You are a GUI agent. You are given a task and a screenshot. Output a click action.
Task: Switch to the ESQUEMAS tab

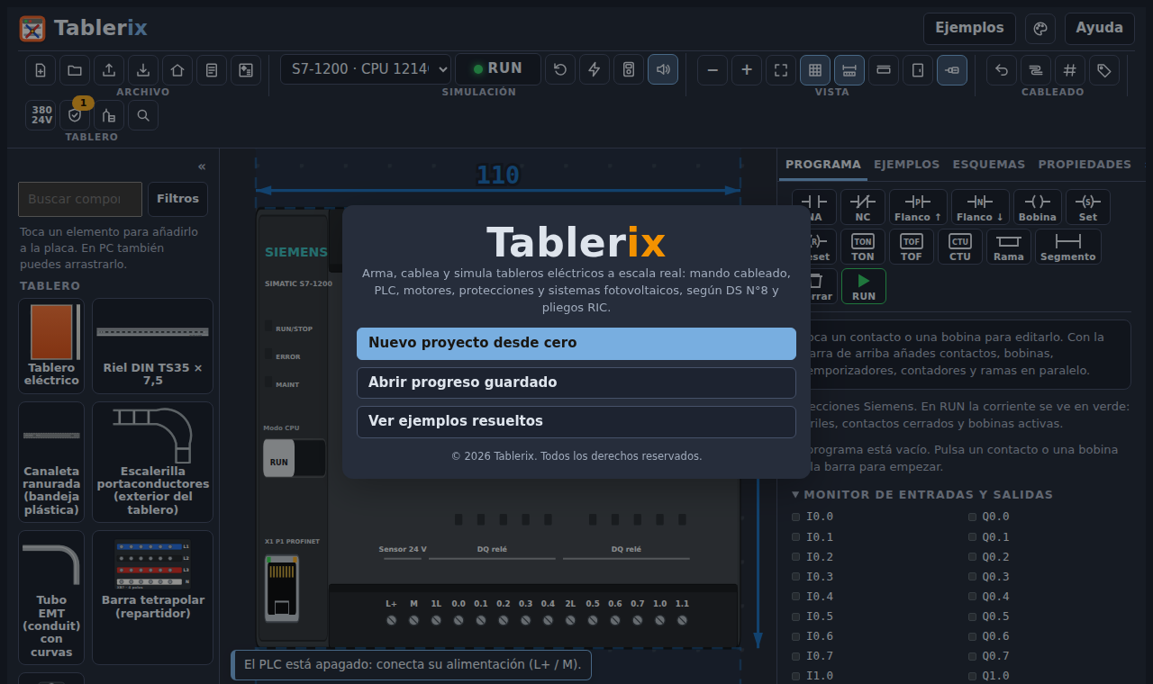click(x=988, y=165)
